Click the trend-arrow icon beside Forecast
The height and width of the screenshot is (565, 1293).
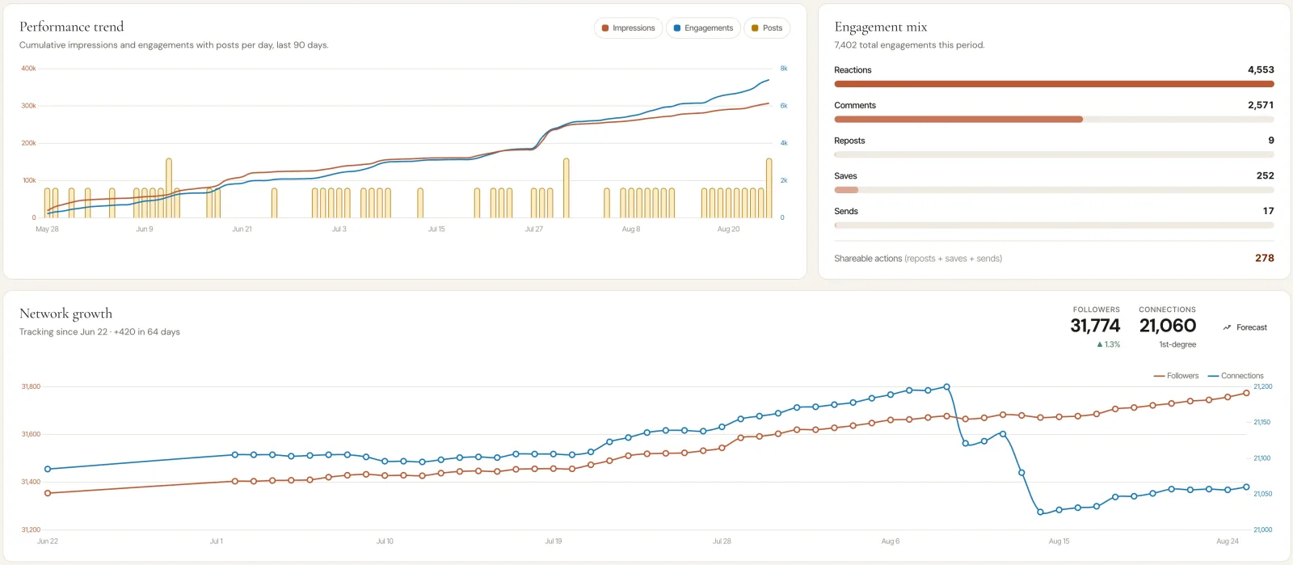point(1227,327)
